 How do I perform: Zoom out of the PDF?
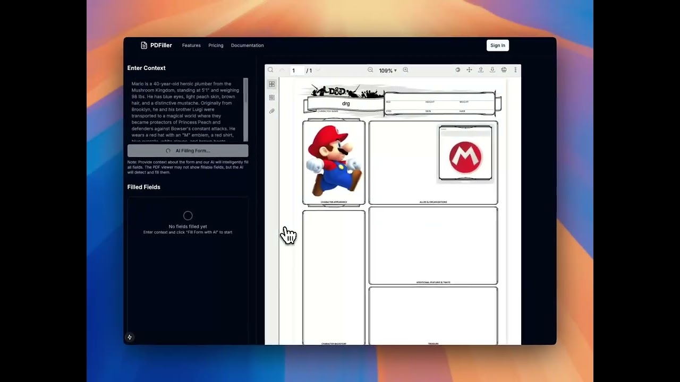(x=370, y=70)
